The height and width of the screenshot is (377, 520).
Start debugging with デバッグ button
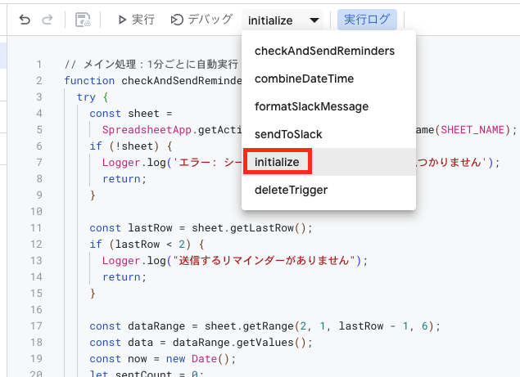click(x=201, y=20)
